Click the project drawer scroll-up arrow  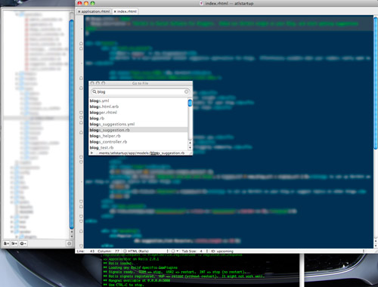point(72,231)
